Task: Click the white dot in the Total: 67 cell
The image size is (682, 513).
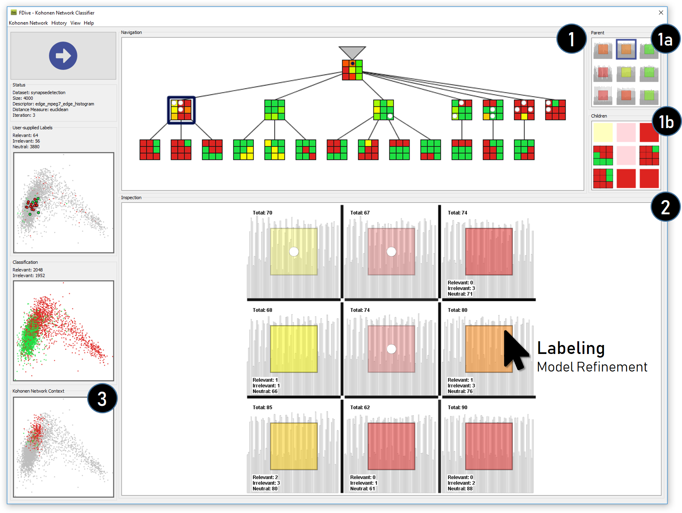Action: [x=391, y=252]
